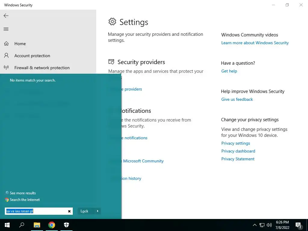Screen dimensions: 308x231
Task: Go back with the back arrow
Action: 6,16
